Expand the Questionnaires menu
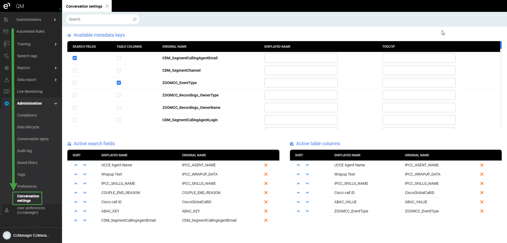The image size is (507, 243). pyautogui.click(x=55, y=20)
